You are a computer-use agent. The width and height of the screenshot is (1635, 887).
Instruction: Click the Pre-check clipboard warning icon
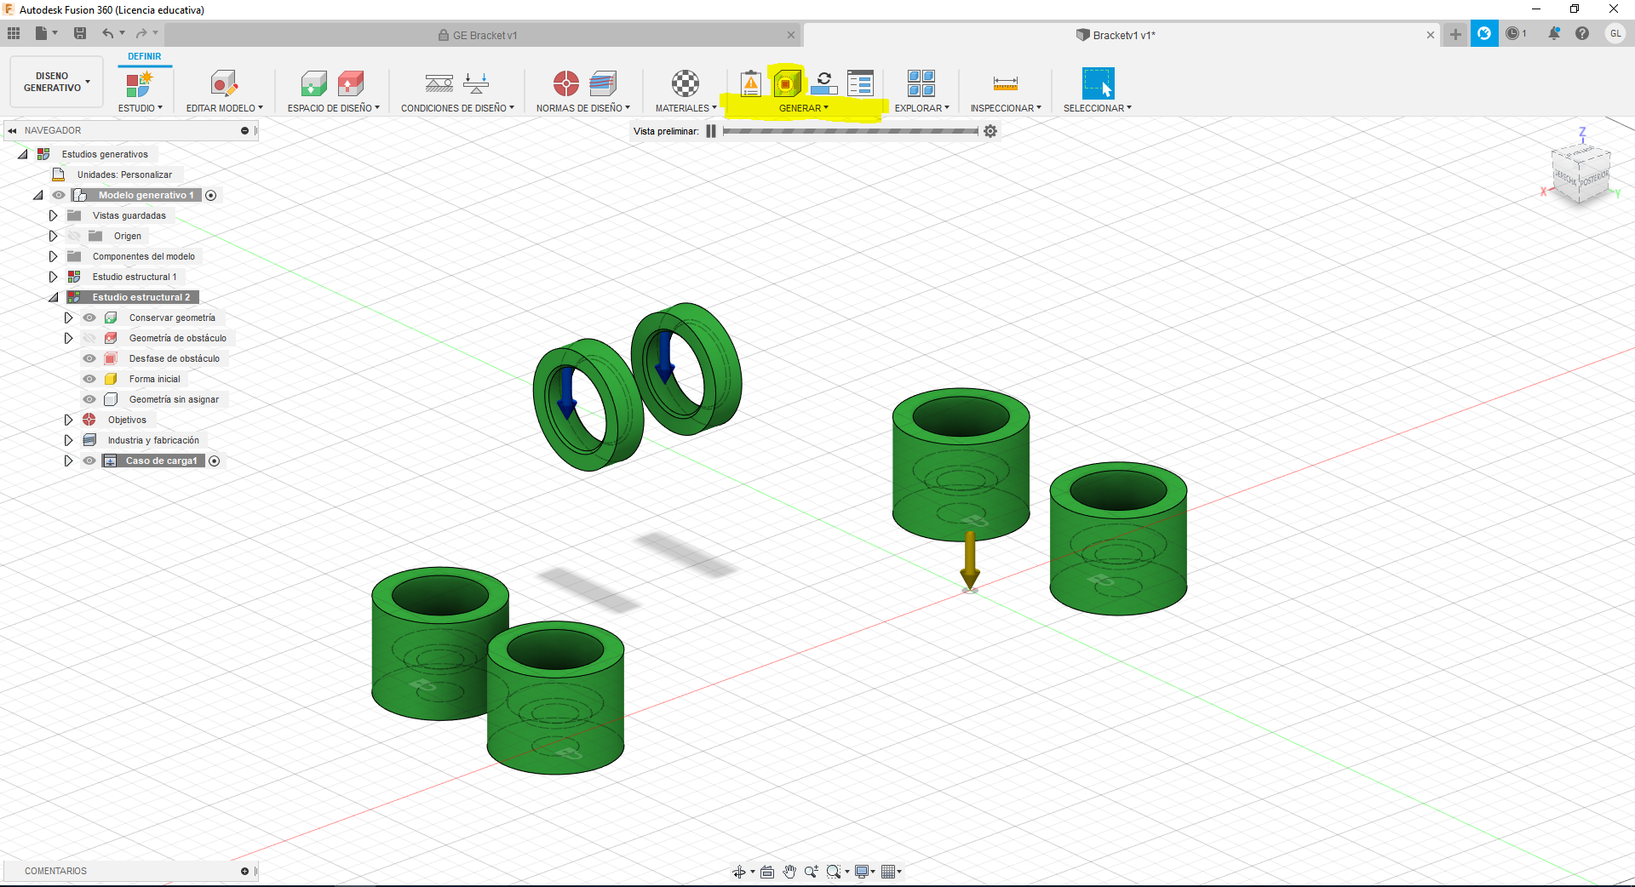(750, 83)
